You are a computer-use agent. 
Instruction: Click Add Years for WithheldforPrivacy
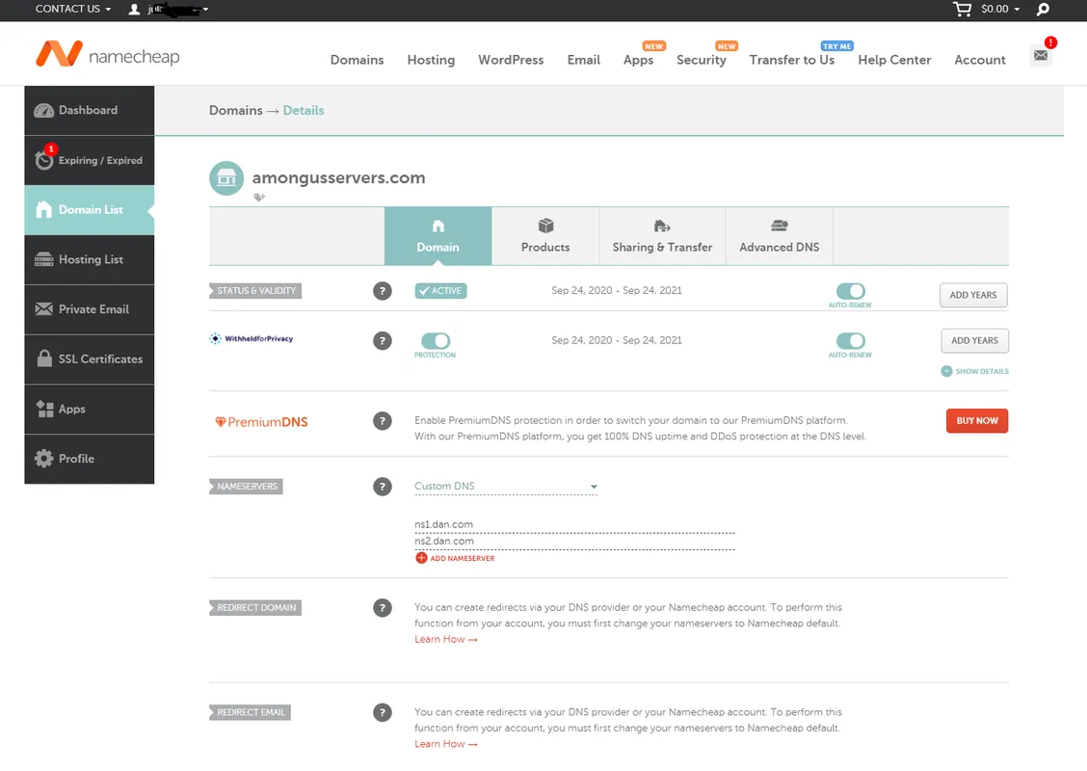tap(974, 341)
